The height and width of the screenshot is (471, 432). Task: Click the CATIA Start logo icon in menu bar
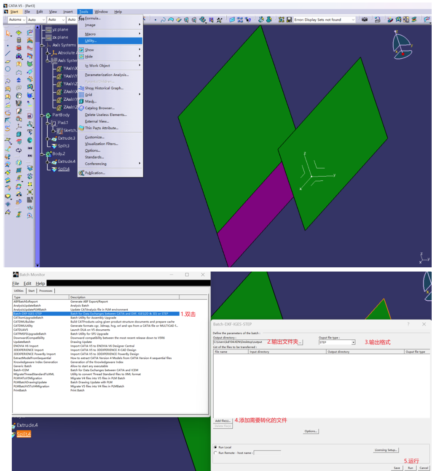tap(6, 12)
